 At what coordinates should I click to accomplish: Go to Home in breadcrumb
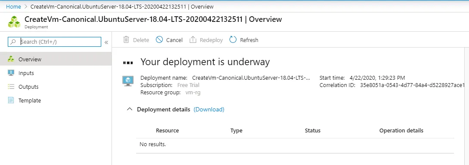pyautogui.click(x=13, y=6)
